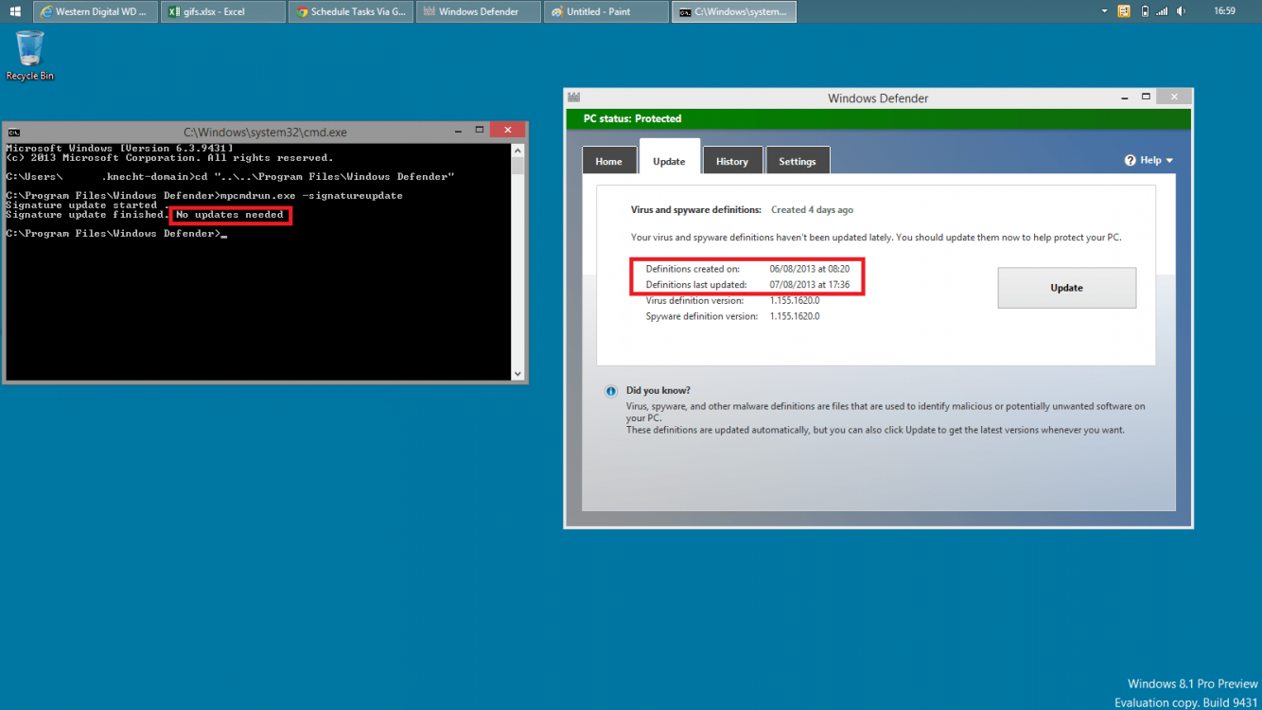Image resolution: width=1262 pixels, height=710 pixels.
Task: Open the Recycle Bin desktop icon
Action: point(30,55)
